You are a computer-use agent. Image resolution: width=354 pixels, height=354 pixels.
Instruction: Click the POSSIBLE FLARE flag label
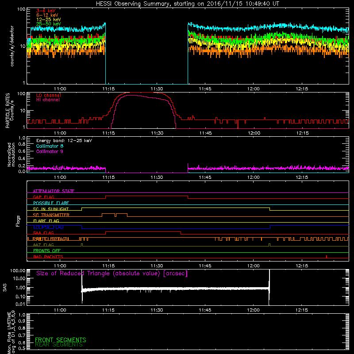pos(51,203)
